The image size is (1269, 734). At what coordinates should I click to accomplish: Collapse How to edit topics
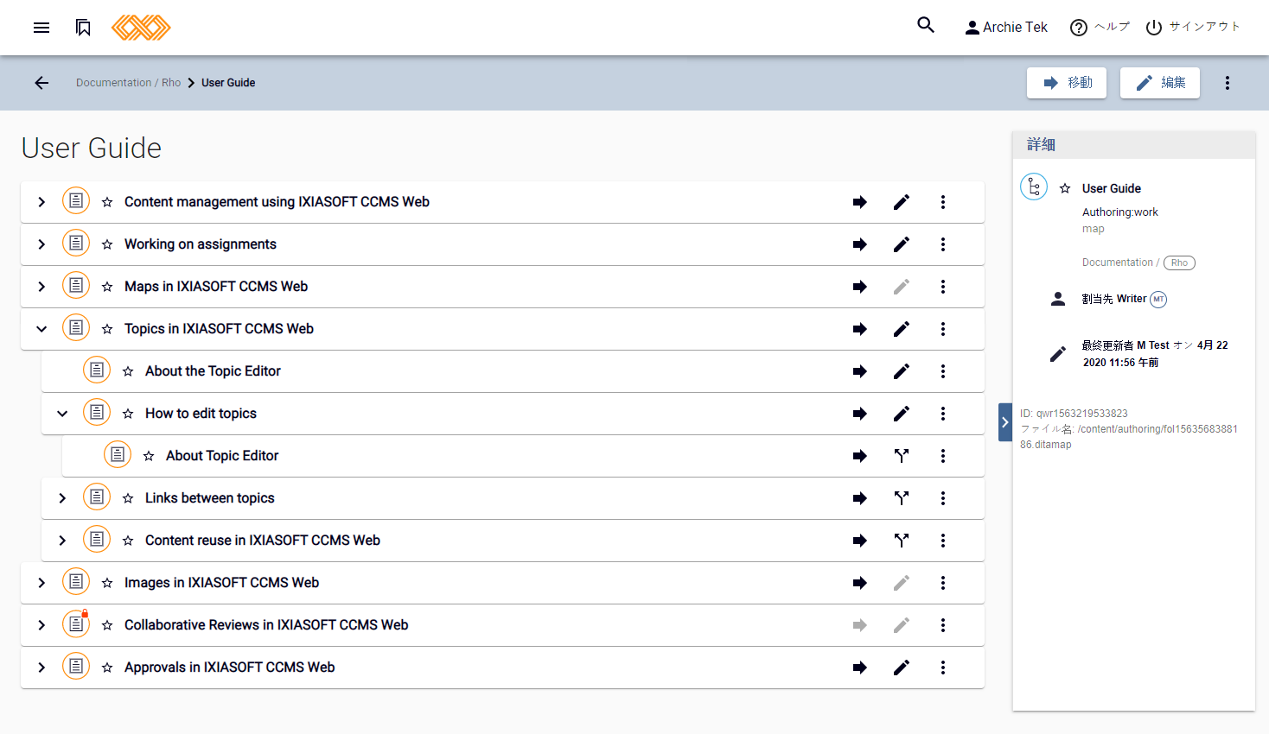point(62,414)
